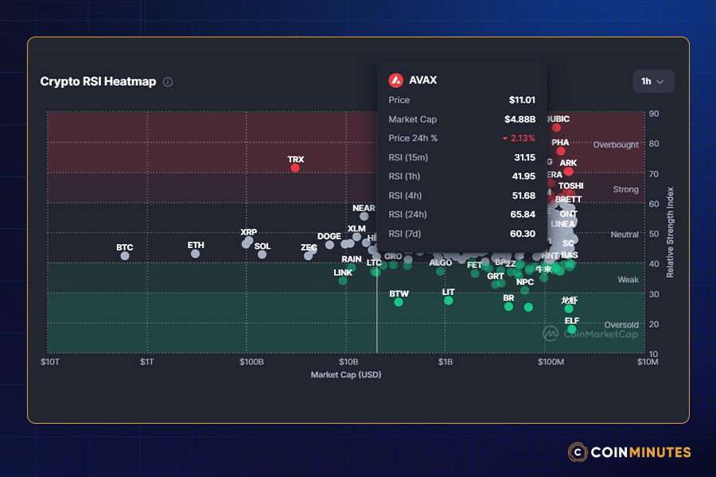Click the DOGE data point
Viewport: 716px width, 477px height.
pos(329,245)
